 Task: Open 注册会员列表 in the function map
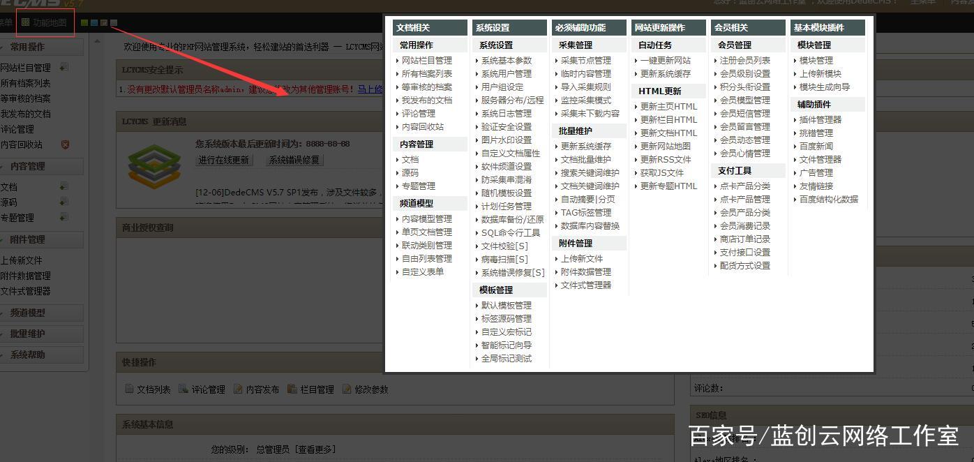(744, 61)
